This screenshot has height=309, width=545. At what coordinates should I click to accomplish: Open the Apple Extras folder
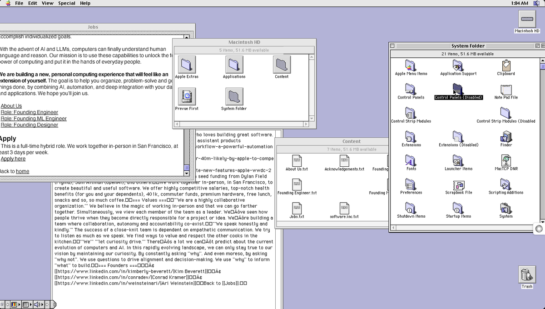(187, 65)
